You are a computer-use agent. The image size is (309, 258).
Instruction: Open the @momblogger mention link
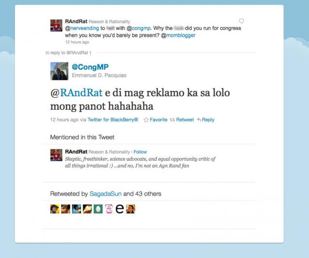point(178,35)
